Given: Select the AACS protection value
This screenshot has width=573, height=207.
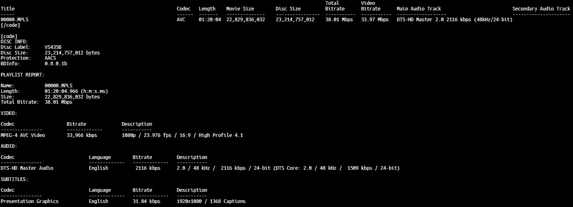Looking at the screenshot, I should pos(50,58).
